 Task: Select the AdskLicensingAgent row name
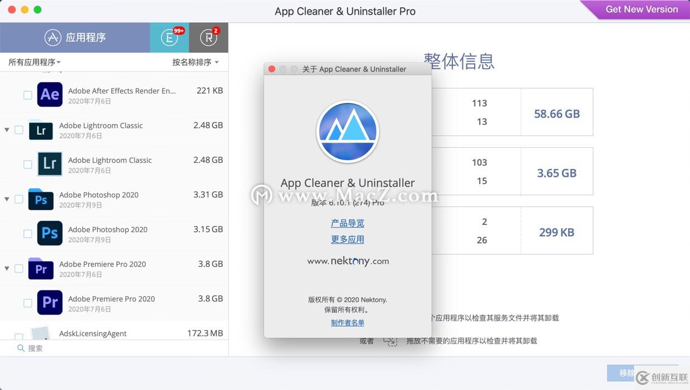(93, 333)
